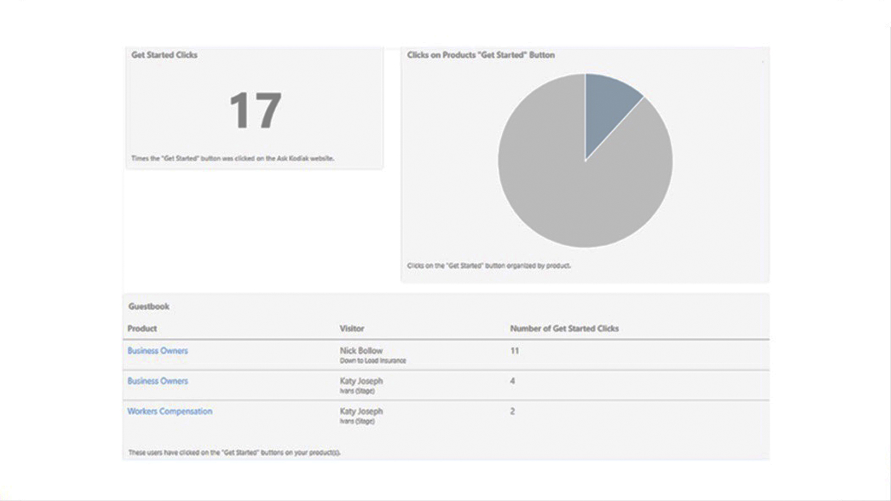This screenshot has width=891, height=501.
Task: Click the Get Started Clicks panel title
Action: click(164, 55)
